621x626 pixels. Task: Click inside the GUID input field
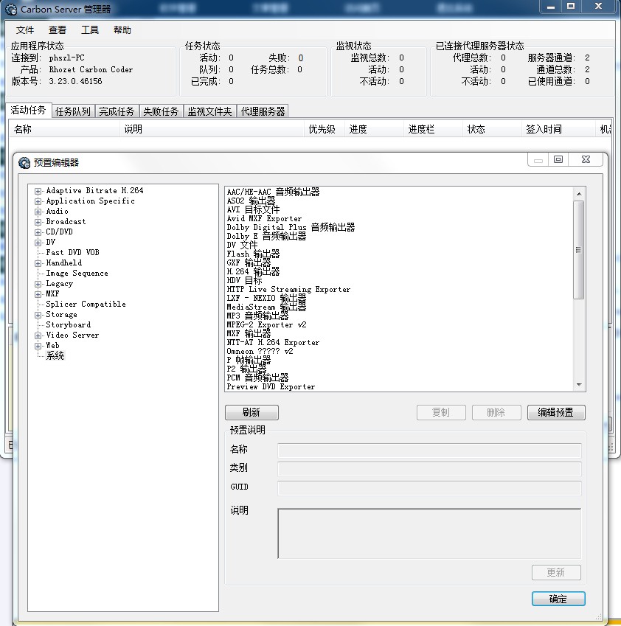point(428,487)
